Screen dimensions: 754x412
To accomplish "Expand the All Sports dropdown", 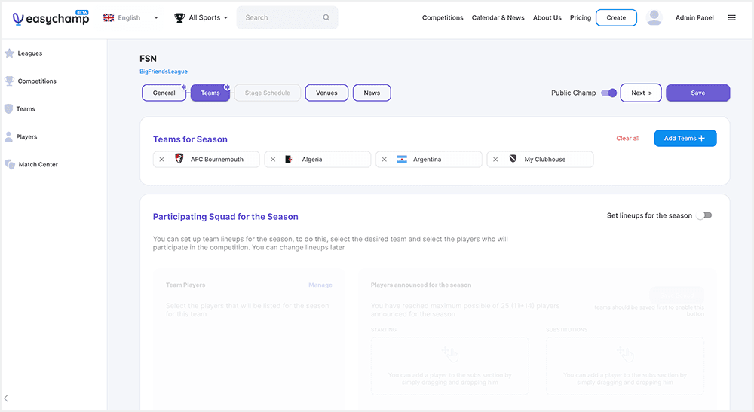I will (201, 18).
